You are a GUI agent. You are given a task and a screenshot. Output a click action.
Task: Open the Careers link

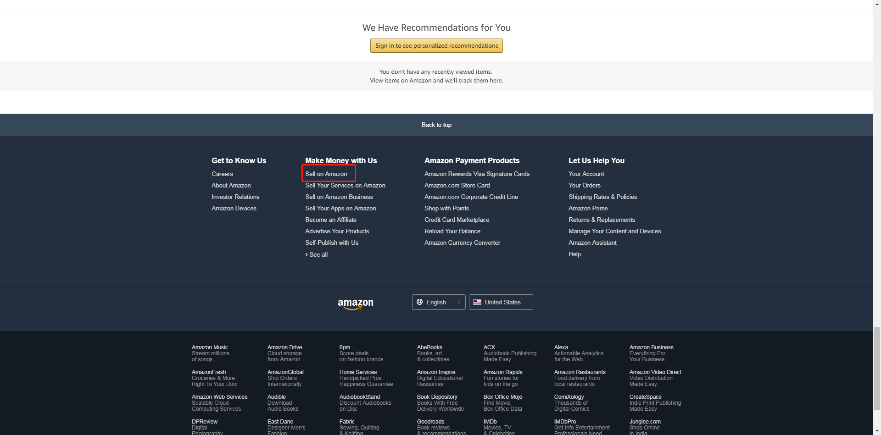(222, 174)
